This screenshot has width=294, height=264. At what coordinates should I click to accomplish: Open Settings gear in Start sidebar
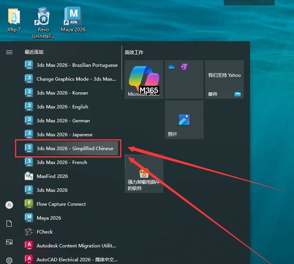pyautogui.click(x=9, y=260)
